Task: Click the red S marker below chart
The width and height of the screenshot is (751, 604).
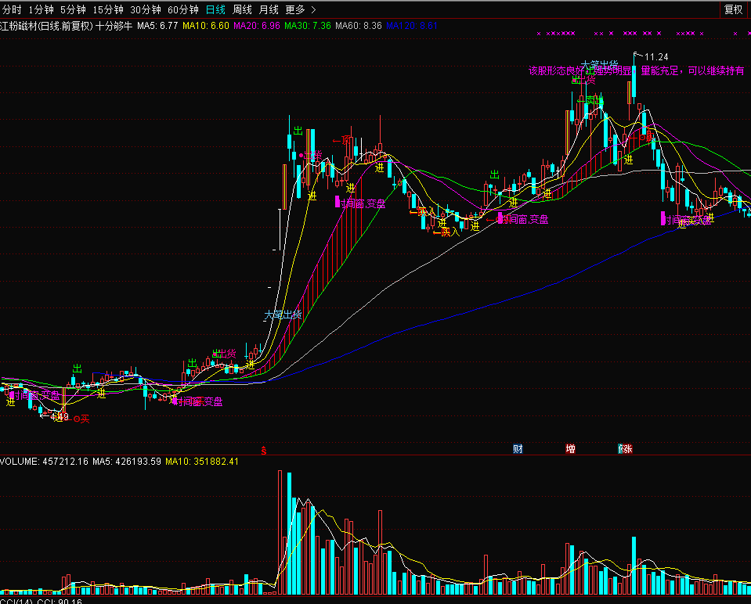Action: point(265,451)
